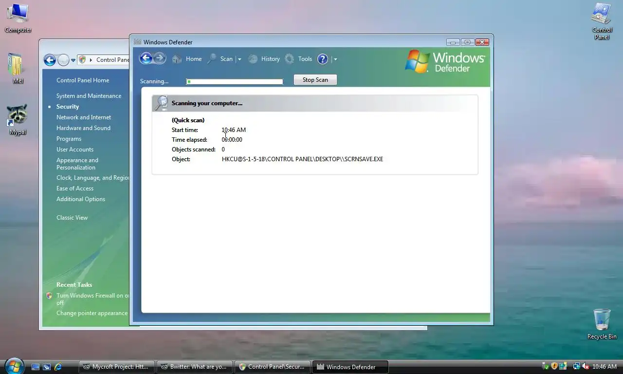The image size is (623, 374).
Task: Open Hardware and Sound category
Action: coord(83,128)
